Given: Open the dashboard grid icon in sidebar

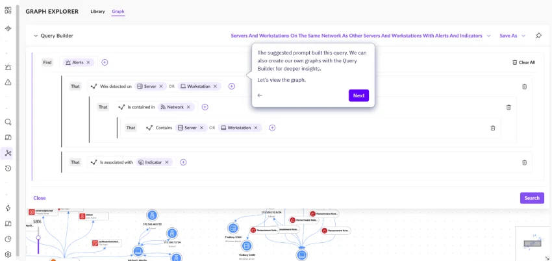Looking at the screenshot, I should click(8, 10).
